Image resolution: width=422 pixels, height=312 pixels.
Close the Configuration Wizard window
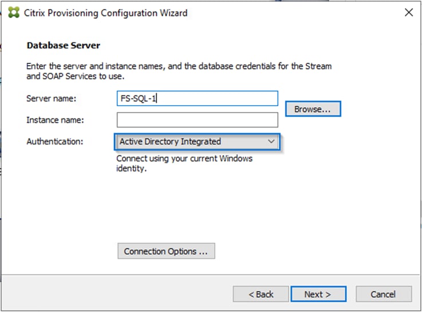coord(408,13)
